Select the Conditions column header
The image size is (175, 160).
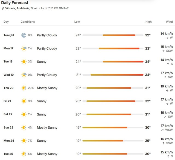[x=28, y=22]
